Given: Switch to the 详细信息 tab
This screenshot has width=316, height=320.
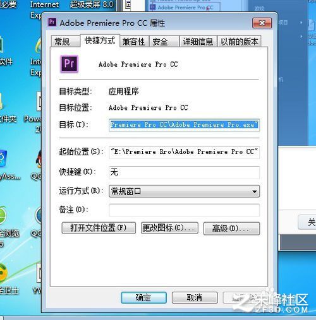Looking at the screenshot, I should point(198,42).
